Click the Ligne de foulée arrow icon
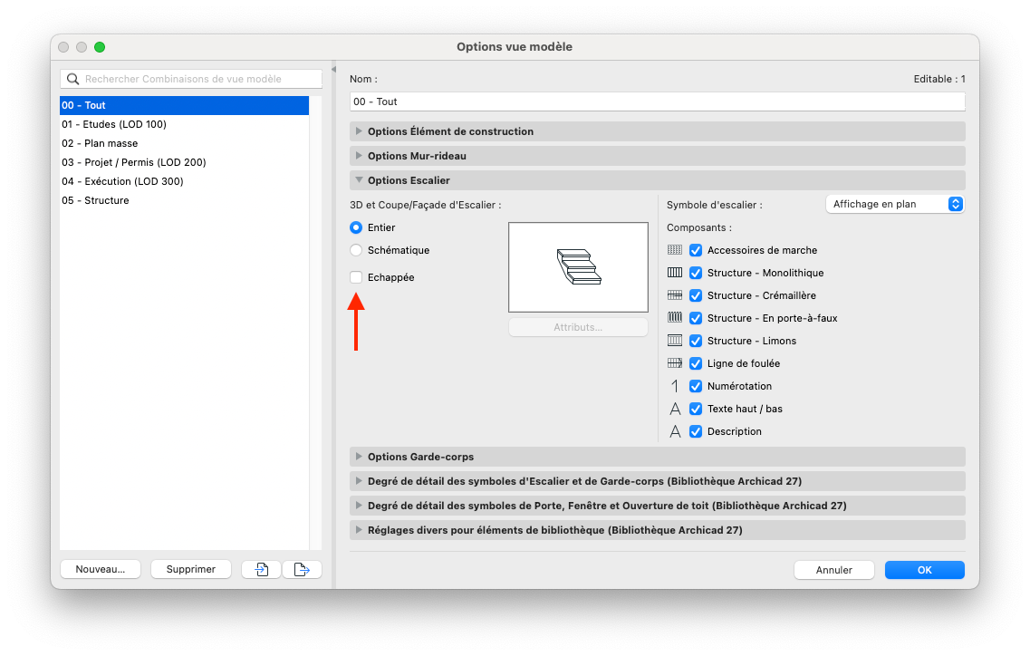 tap(675, 363)
